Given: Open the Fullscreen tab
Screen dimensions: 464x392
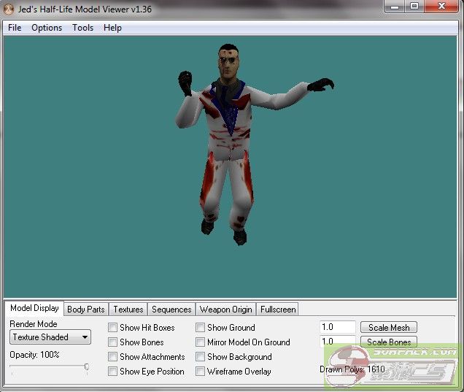Looking at the screenshot, I should pos(278,310).
